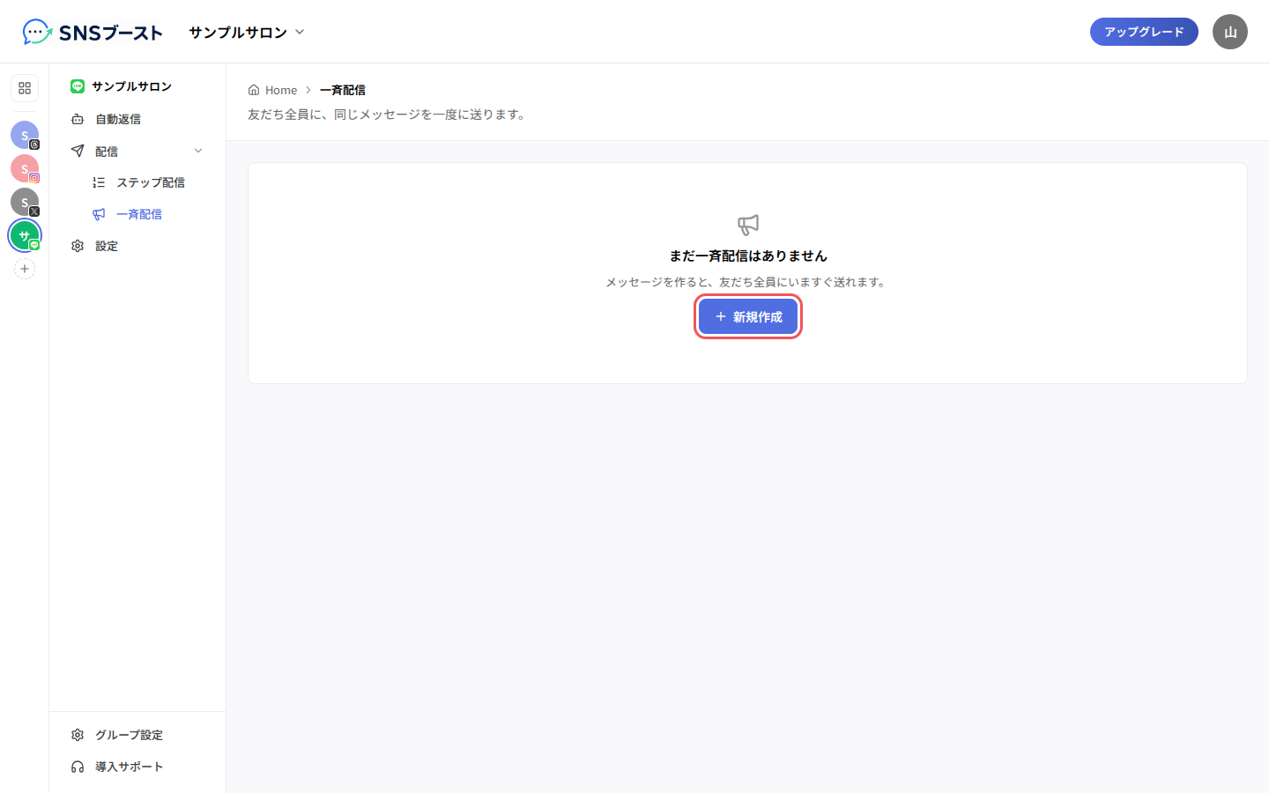
Task: Add a new account with the plus icon
Action: 25,269
